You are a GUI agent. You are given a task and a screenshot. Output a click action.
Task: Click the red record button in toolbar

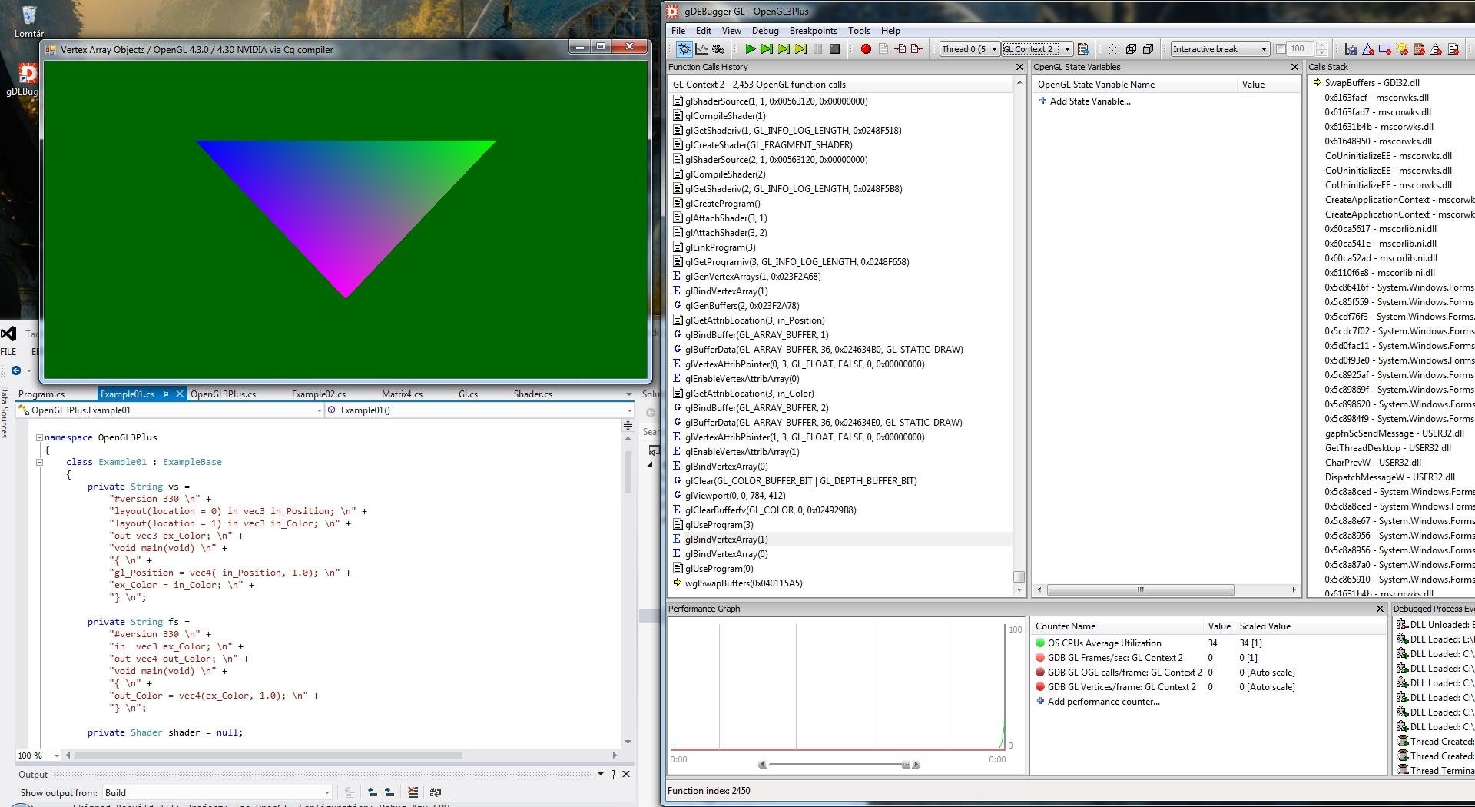pos(866,49)
